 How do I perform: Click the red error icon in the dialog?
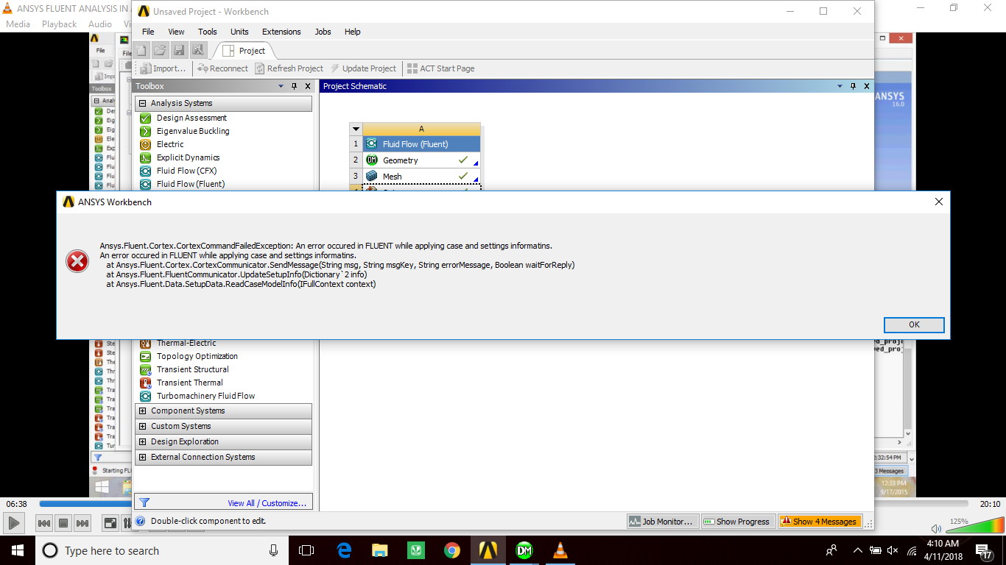[x=77, y=260]
